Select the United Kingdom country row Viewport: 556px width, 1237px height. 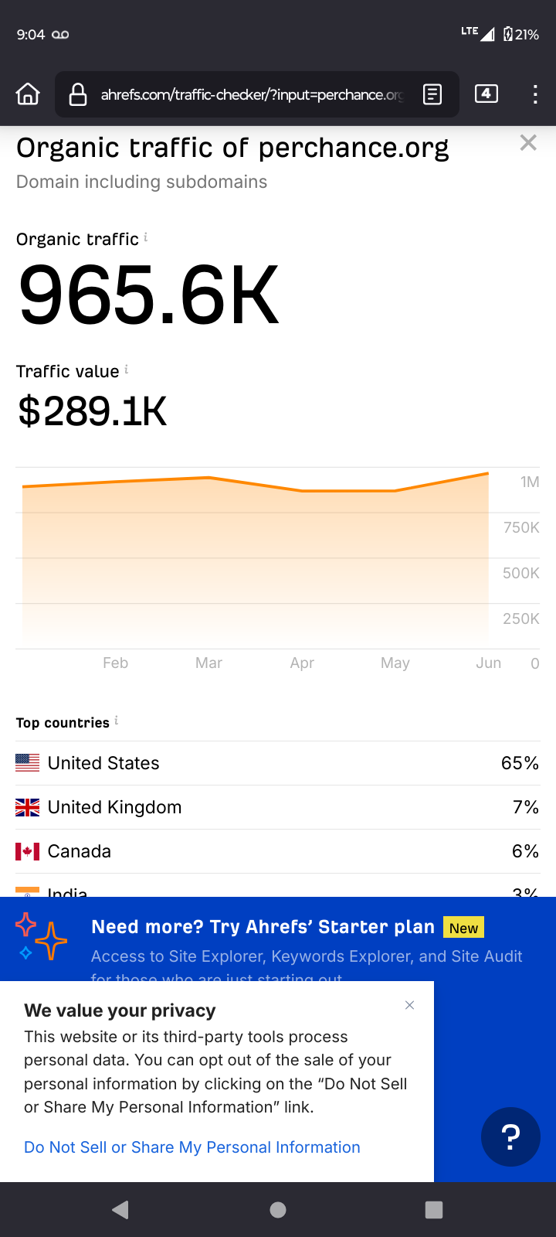pos(278,807)
